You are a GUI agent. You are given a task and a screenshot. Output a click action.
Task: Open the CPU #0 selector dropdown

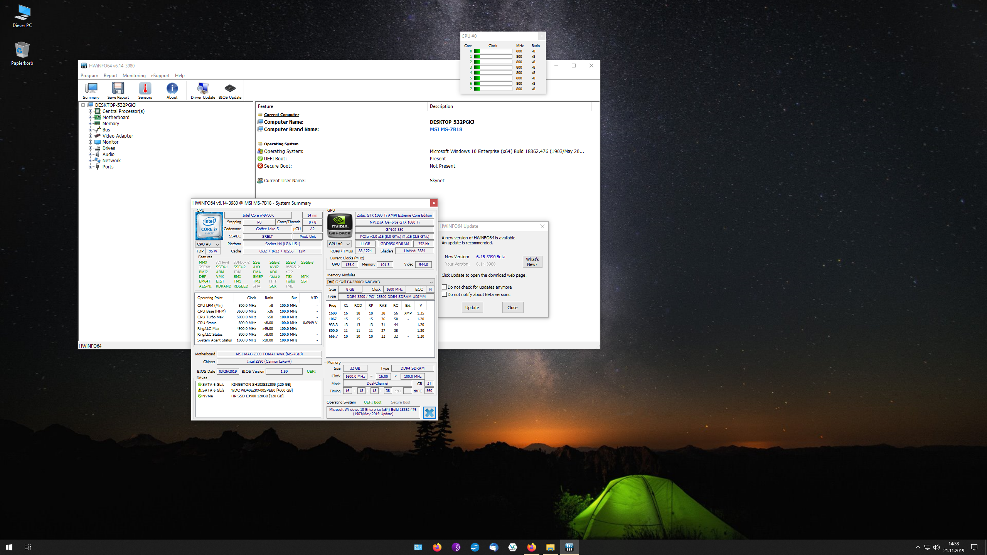click(x=208, y=244)
